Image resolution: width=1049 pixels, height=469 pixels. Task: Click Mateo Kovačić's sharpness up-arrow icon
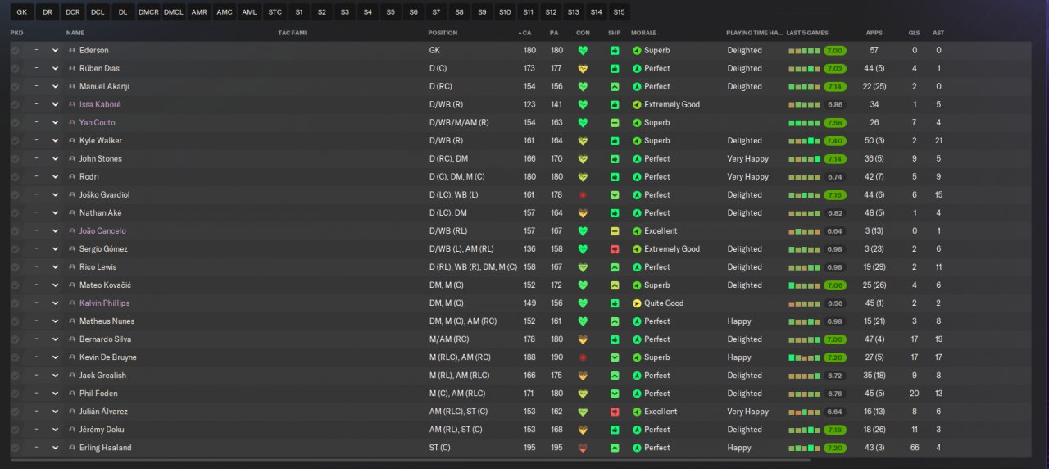[x=615, y=285]
